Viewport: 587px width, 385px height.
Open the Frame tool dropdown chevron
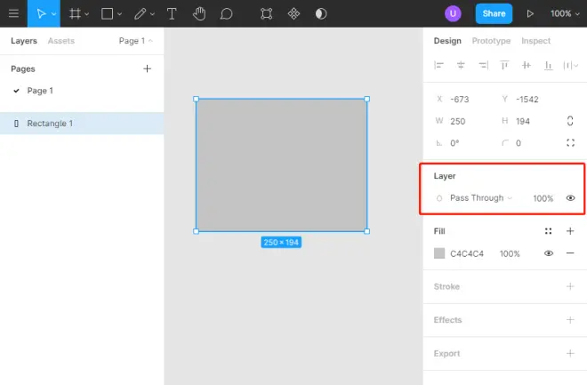[x=87, y=14]
